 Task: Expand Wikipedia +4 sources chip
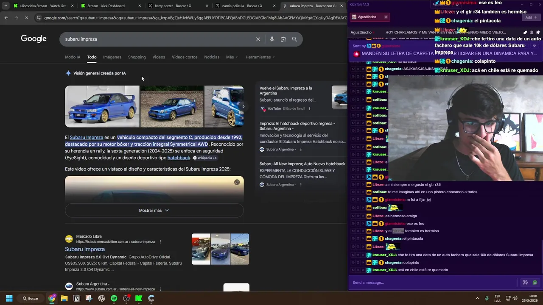click(205, 158)
